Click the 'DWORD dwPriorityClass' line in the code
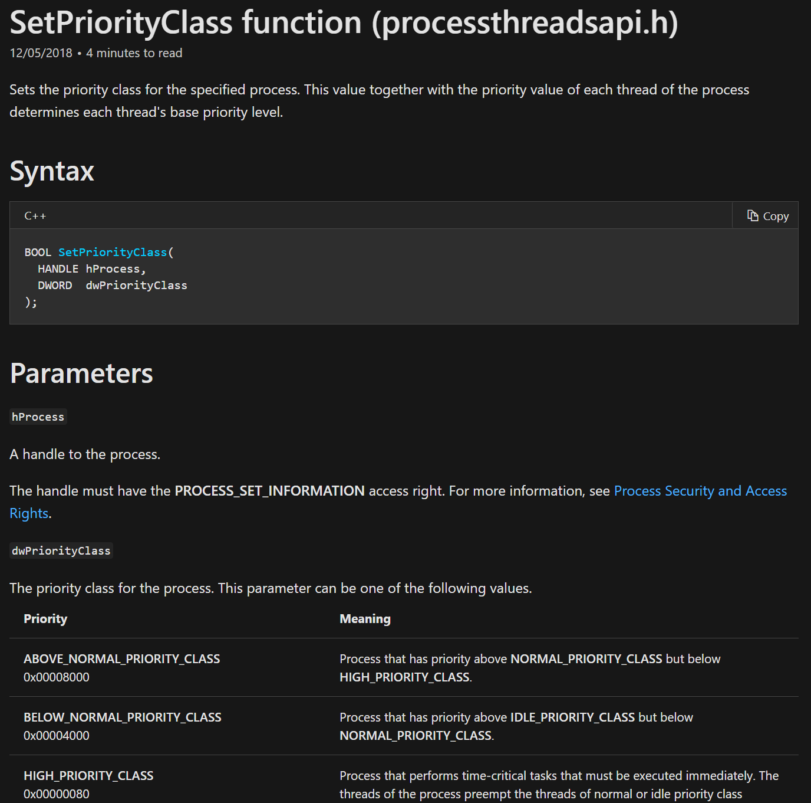 point(112,285)
